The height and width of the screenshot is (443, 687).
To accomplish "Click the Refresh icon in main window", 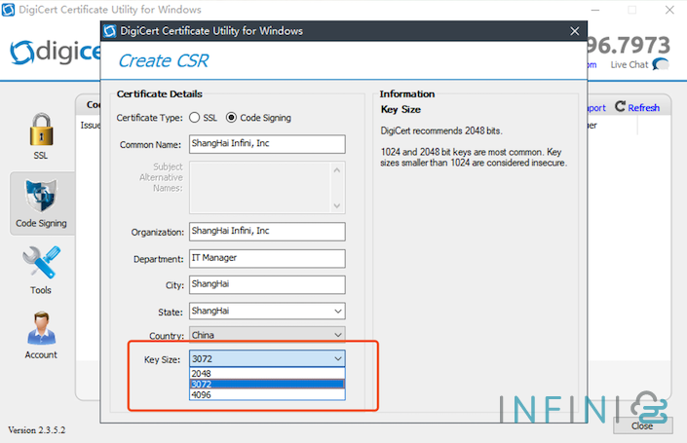I will click(620, 106).
